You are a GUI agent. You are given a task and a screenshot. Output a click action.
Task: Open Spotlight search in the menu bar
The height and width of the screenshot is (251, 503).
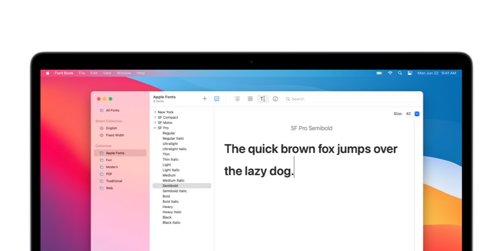(x=400, y=73)
